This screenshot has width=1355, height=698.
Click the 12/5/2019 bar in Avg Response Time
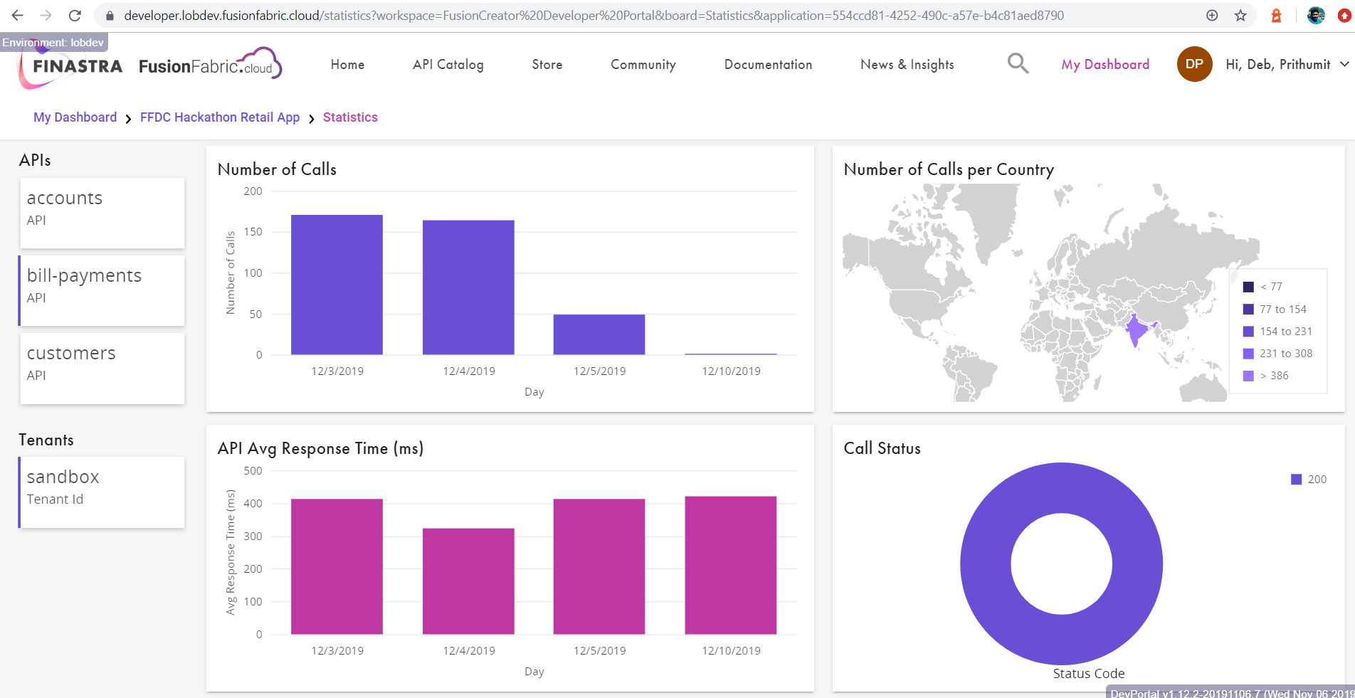[x=599, y=566]
